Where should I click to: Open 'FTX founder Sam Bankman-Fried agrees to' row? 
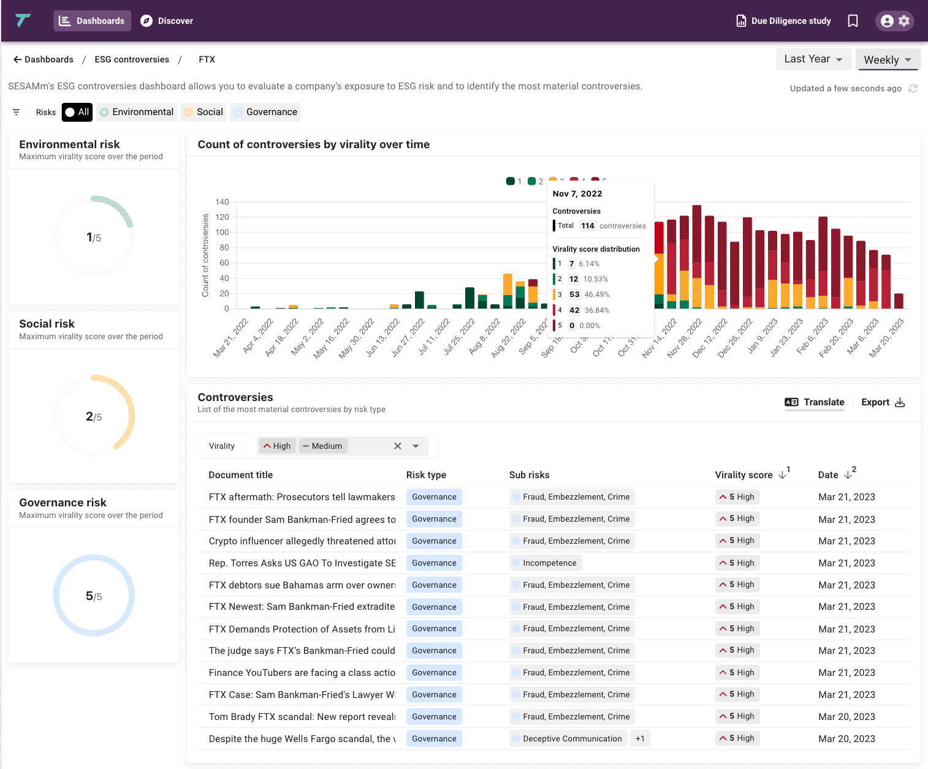click(554, 519)
